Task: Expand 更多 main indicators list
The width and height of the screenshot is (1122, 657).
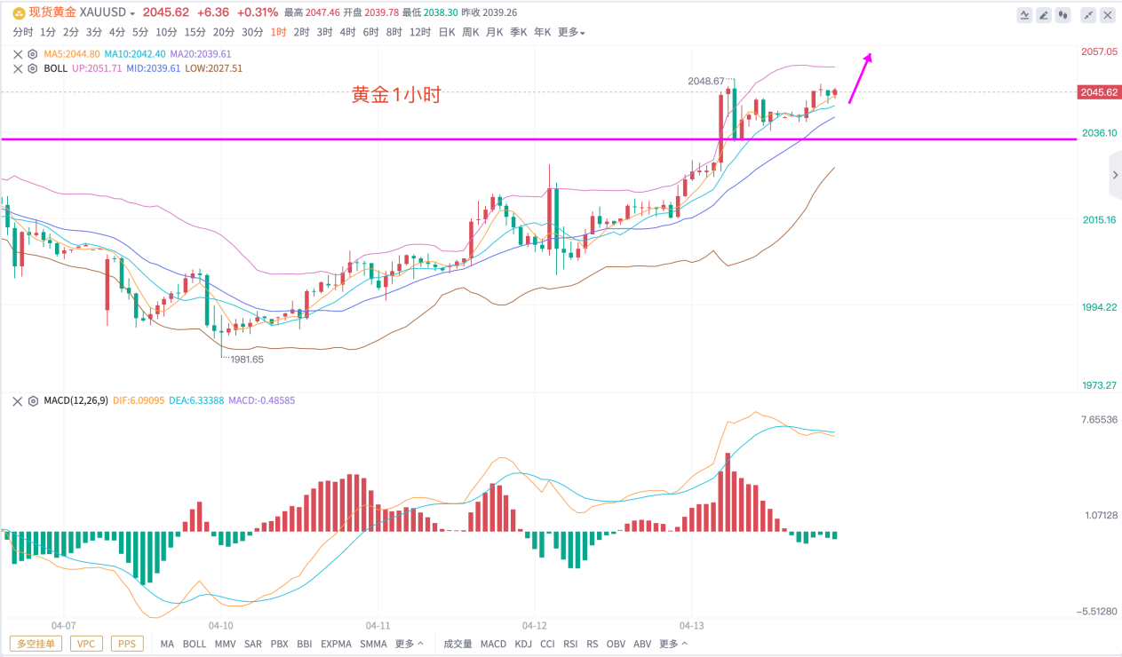Action: click(x=410, y=644)
